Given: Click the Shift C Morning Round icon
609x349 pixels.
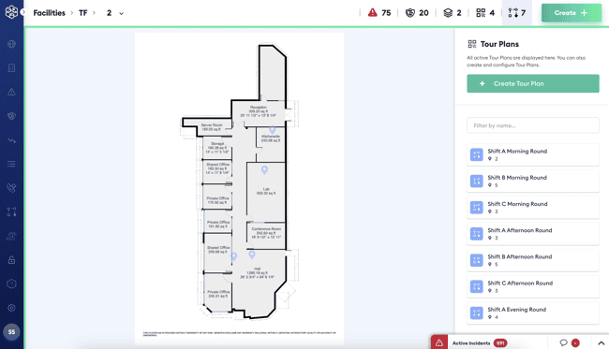Looking at the screenshot, I should pos(477,208).
